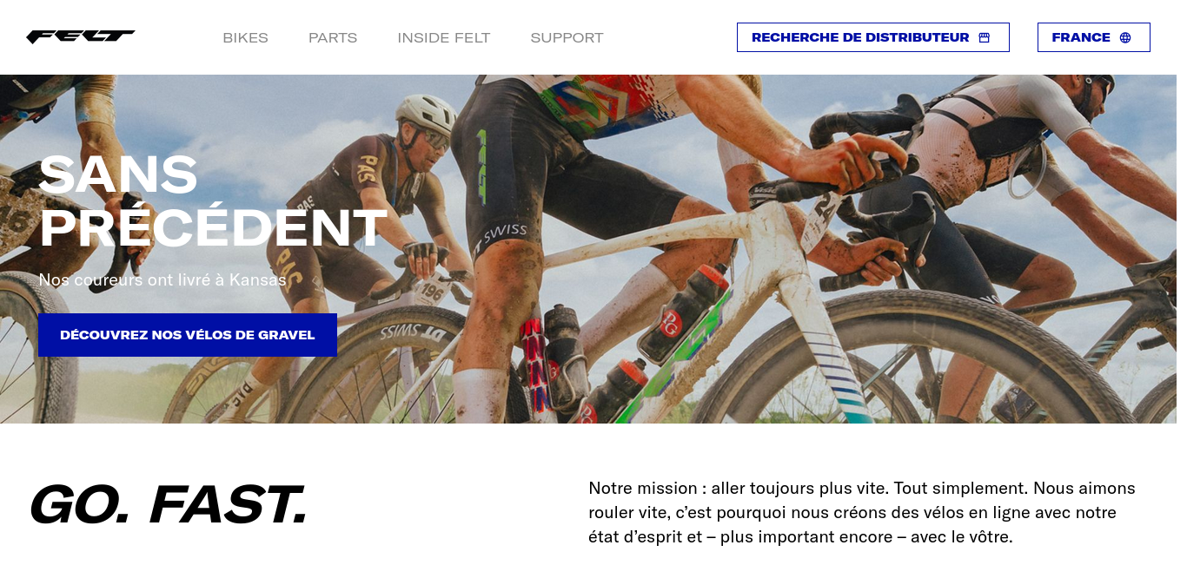Screen dimensions: 1187x565
Task: Click the Notre mission paragraph text
Action: click(862, 512)
